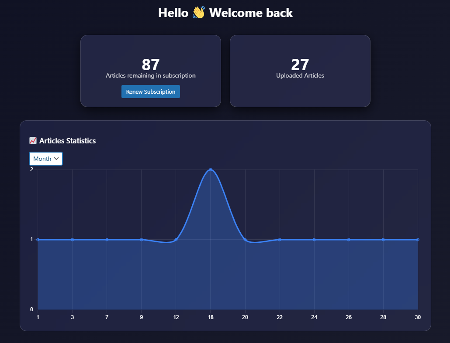The width and height of the screenshot is (450, 343).
Task: Click the data point above day 26
Action: coord(349,239)
